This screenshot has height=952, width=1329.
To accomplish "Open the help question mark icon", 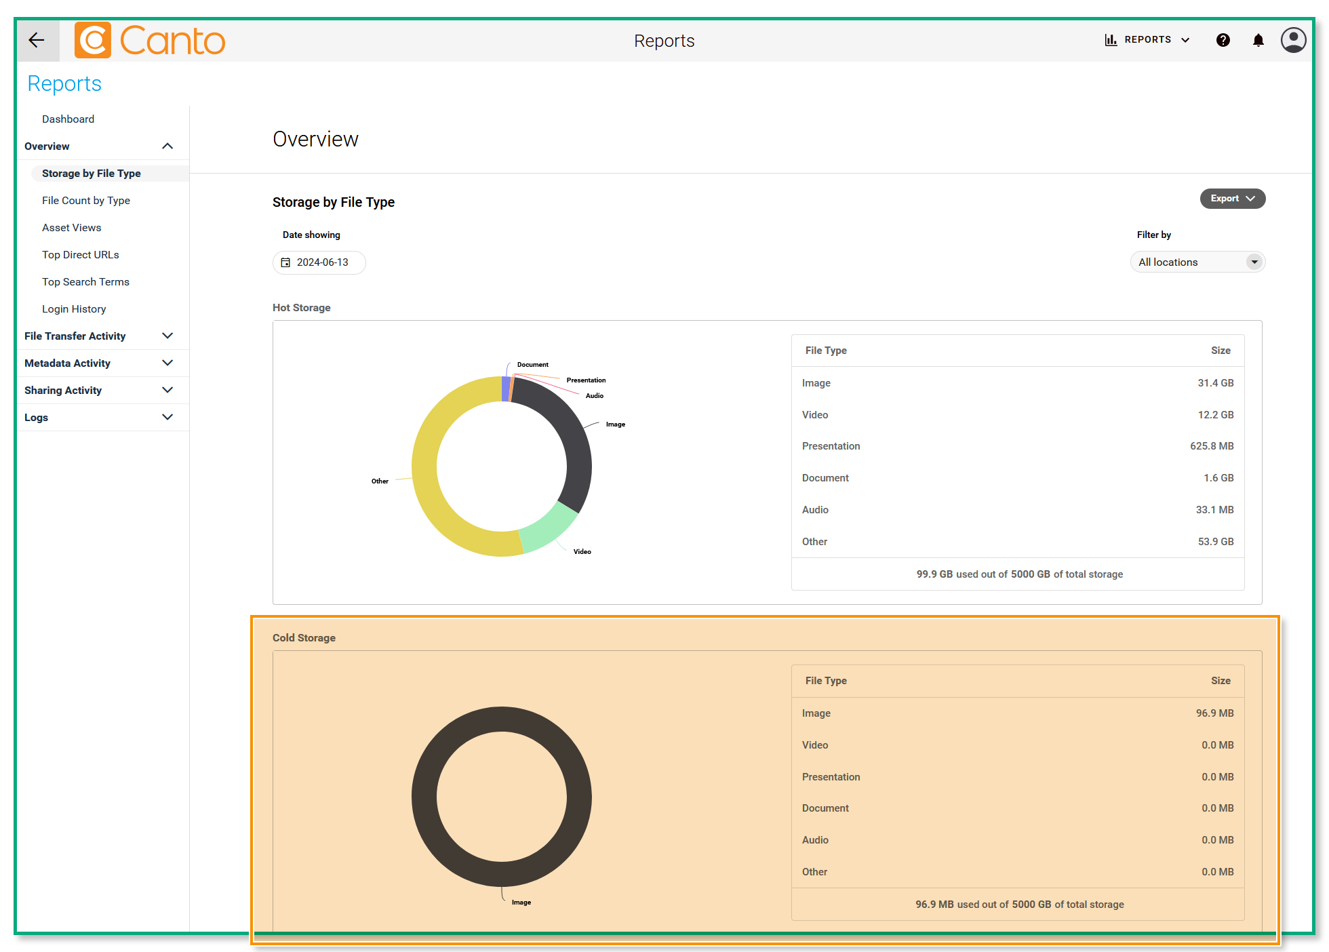I will pos(1223,41).
